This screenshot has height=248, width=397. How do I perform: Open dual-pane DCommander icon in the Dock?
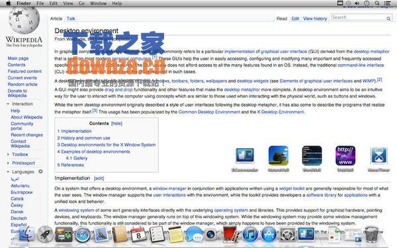[x=306, y=234]
